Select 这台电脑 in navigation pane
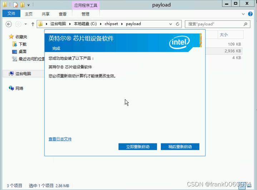This screenshot has width=257, height=190. [x=23, y=74]
